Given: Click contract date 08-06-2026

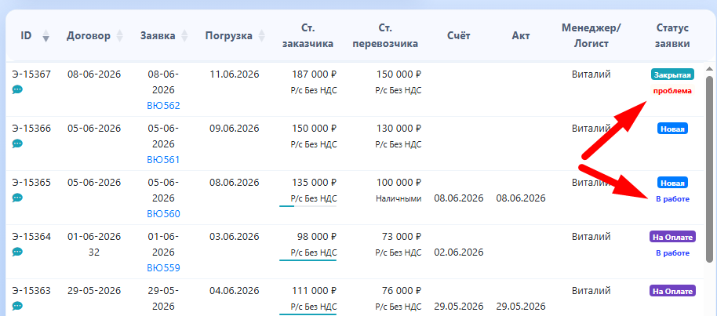Looking at the screenshot, I should pyautogui.click(x=94, y=74).
